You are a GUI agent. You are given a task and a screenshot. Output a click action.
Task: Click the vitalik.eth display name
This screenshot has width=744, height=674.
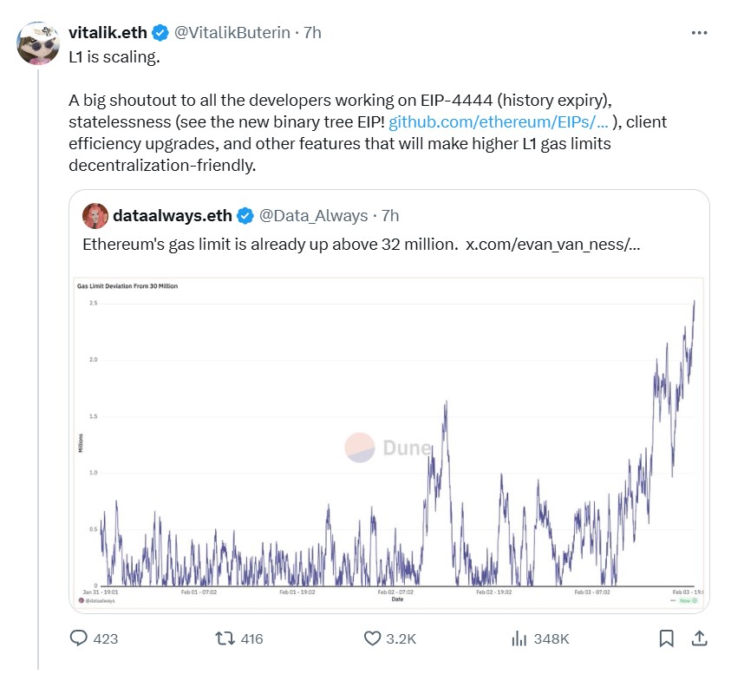(108, 32)
